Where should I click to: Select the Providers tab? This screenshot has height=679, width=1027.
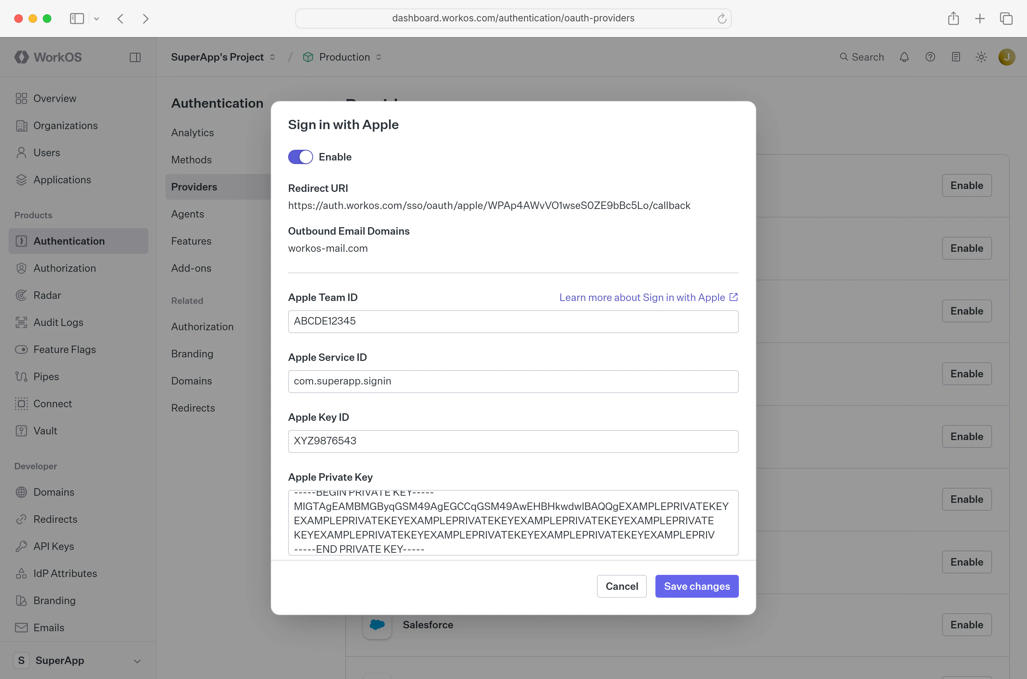218,187
